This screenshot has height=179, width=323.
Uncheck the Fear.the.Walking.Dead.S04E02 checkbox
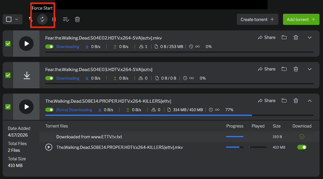click(8, 44)
